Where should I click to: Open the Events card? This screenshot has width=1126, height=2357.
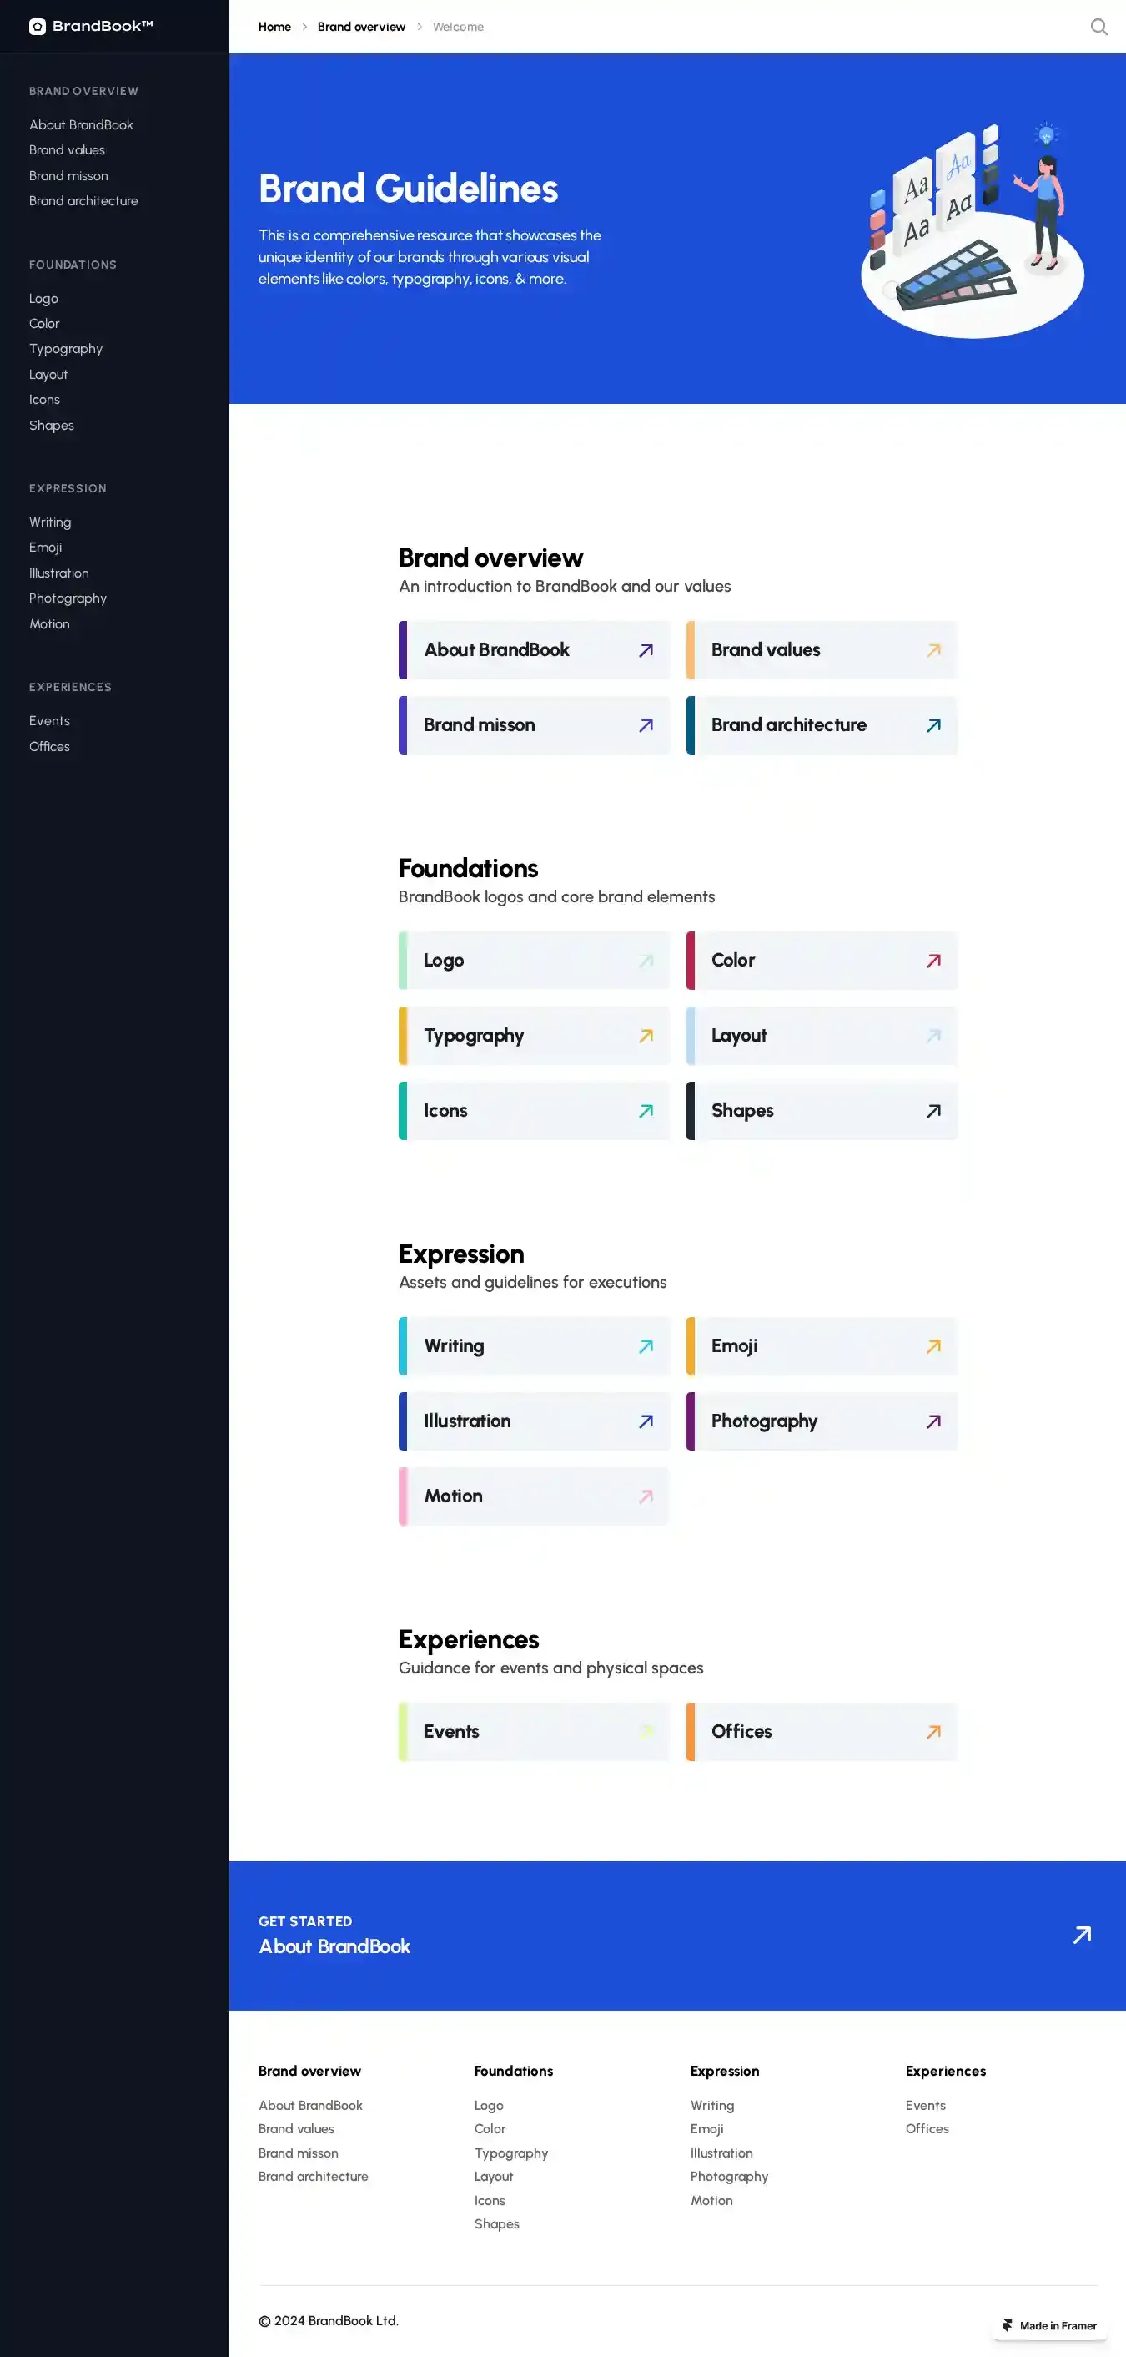click(x=534, y=1731)
